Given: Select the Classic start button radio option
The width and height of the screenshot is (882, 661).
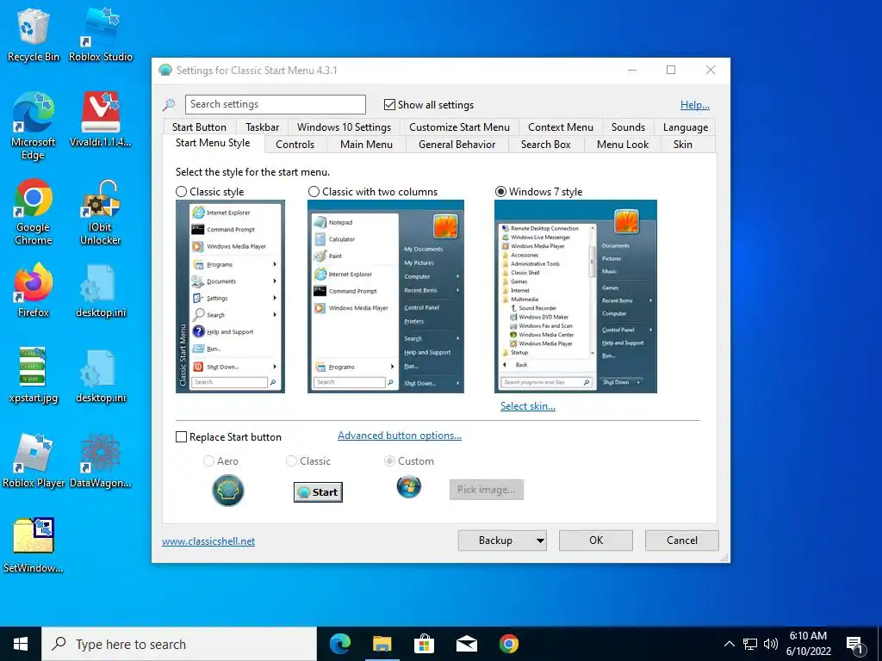Looking at the screenshot, I should click(x=291, y=461).
